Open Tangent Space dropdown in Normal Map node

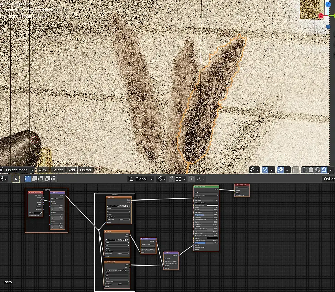point(148,244)
